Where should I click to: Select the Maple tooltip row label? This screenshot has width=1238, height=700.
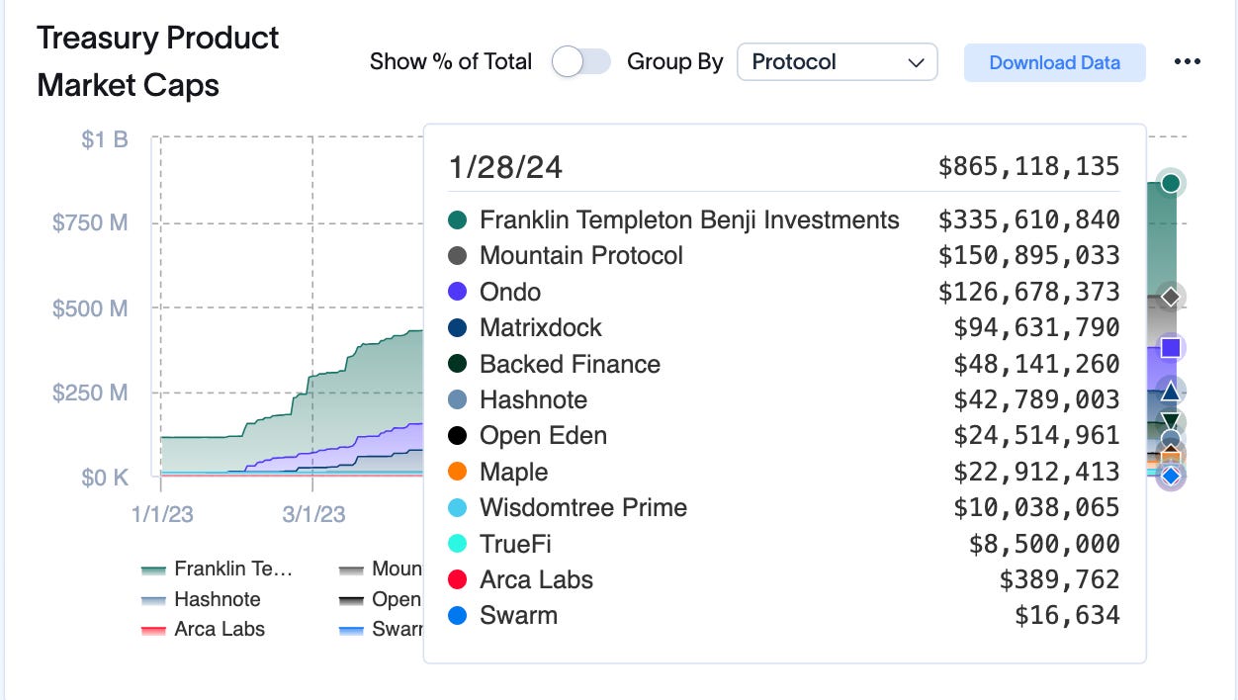pos(514,472)
